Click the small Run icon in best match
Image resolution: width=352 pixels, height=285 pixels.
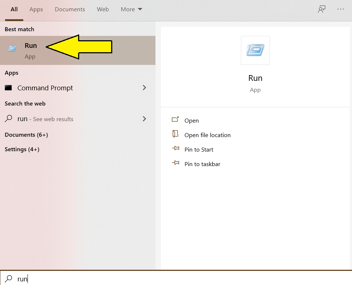[12, 48]
